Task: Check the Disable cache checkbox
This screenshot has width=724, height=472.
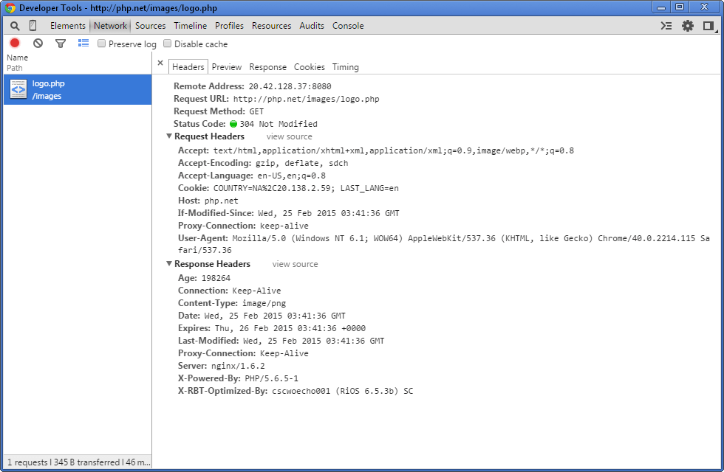Action: 168,44
